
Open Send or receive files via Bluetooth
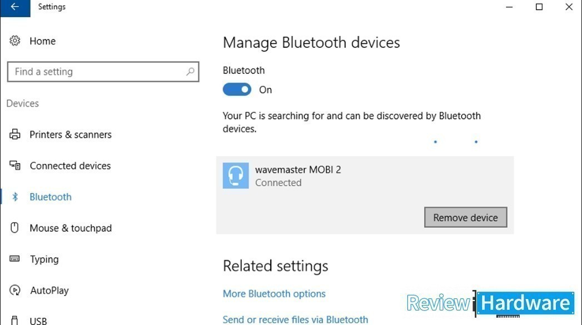[x=296, y=319]
